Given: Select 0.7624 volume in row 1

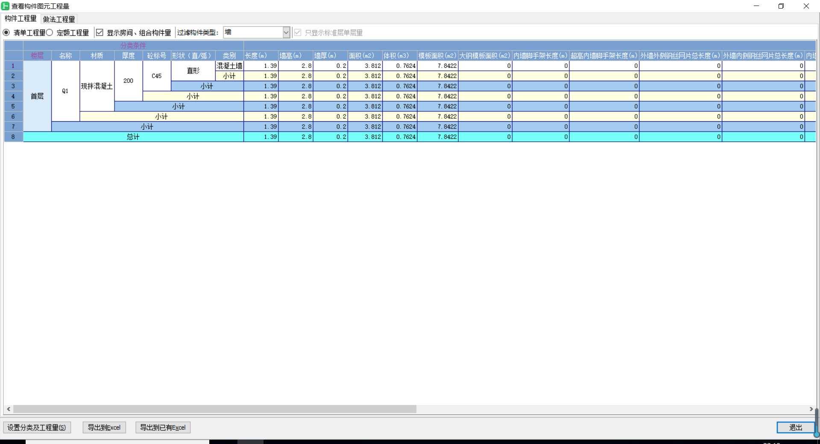Looking at the screenshot, I should pyautogui.click(x=399, y=66).
